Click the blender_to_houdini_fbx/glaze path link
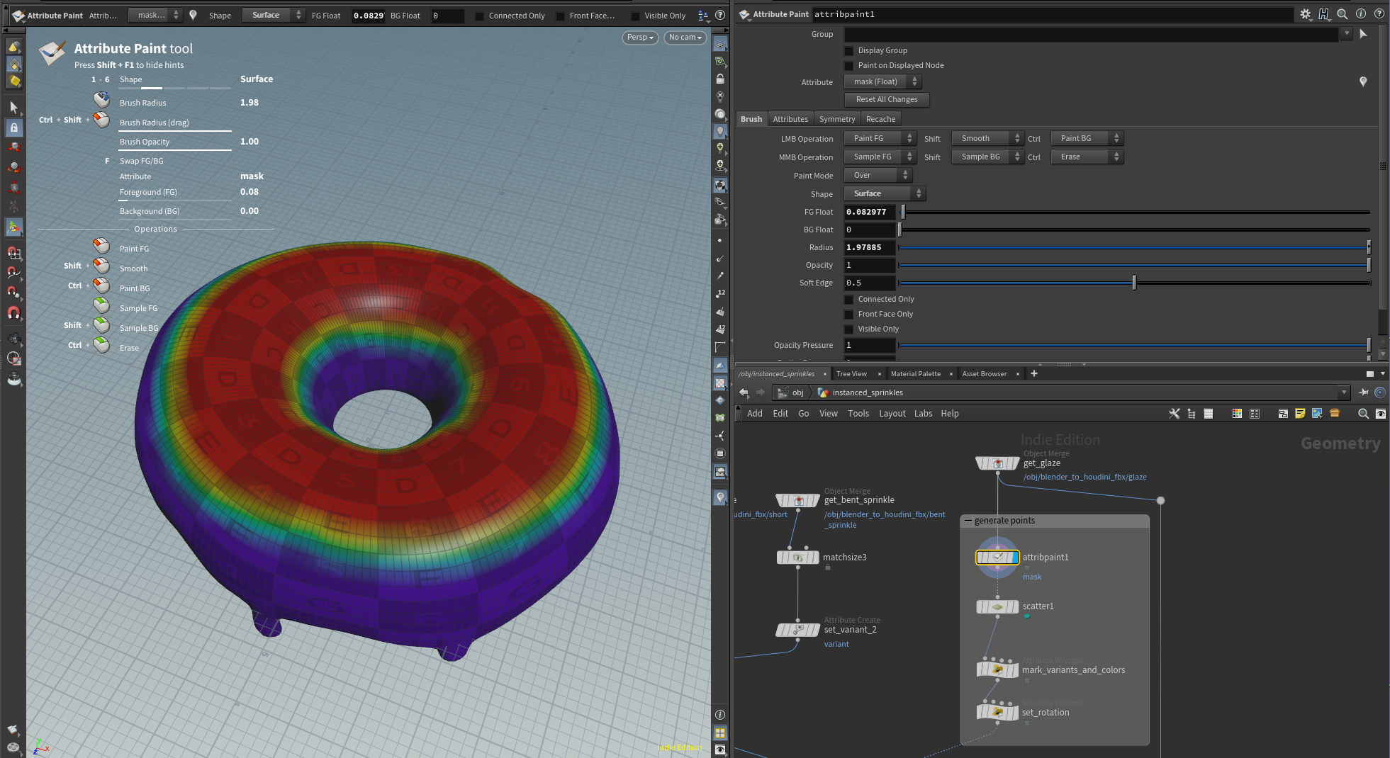 pyautogui.click(x=1084, y=477)
